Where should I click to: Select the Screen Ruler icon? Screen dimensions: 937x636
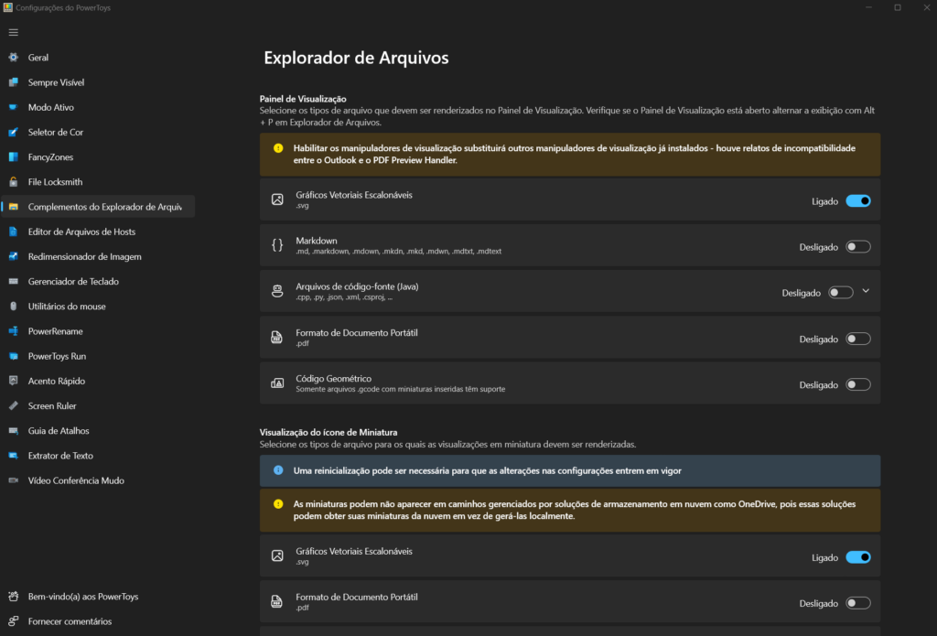pos(13,406)
